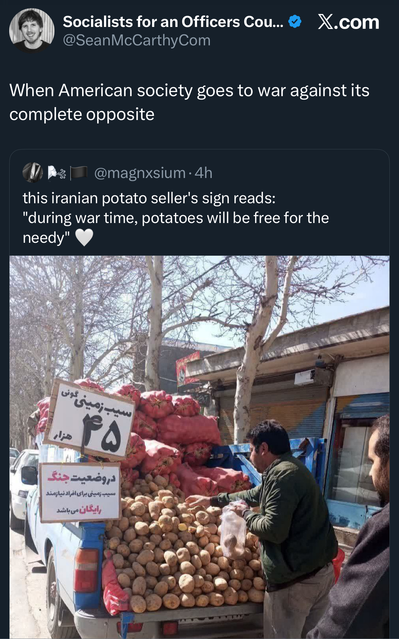The height and width of the screenshot is (639, 399).
Task: Click the white 45 price sign in the photo
Action: [x=90, y=419]
